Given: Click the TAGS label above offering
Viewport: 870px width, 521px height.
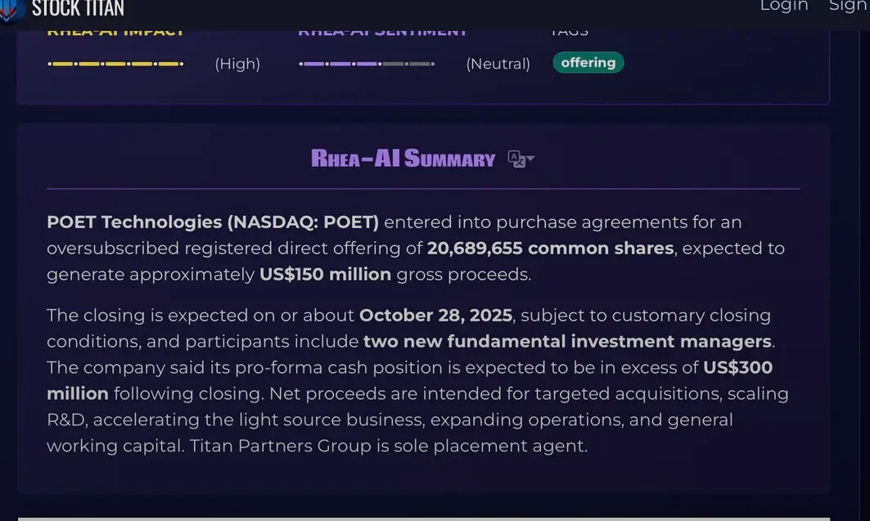Looking at the screenshot, I should pos(569,33).
